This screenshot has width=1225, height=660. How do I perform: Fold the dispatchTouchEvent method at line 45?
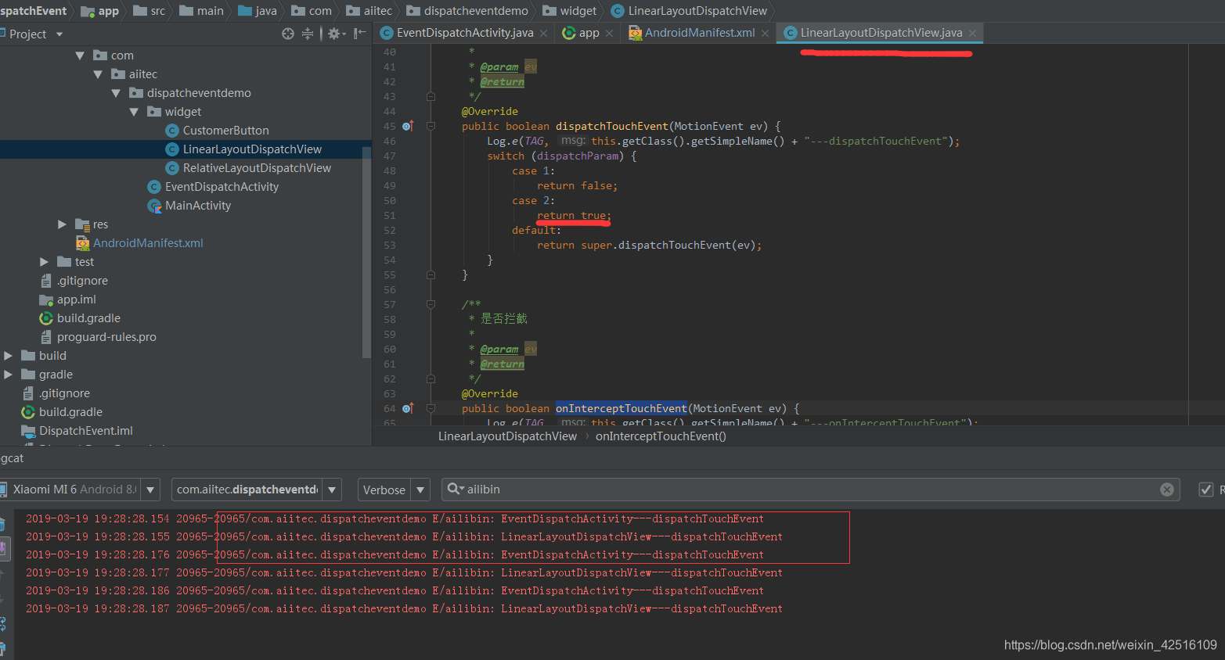(x=431, y=126)
